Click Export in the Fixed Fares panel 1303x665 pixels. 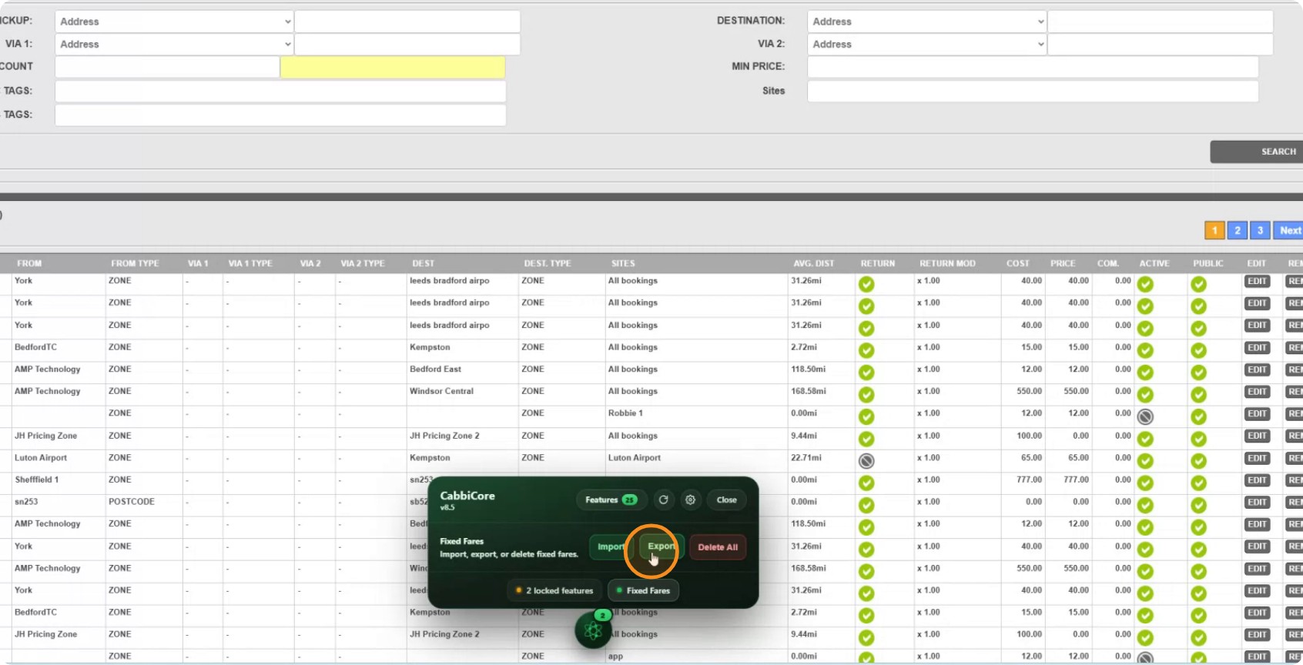662,546
